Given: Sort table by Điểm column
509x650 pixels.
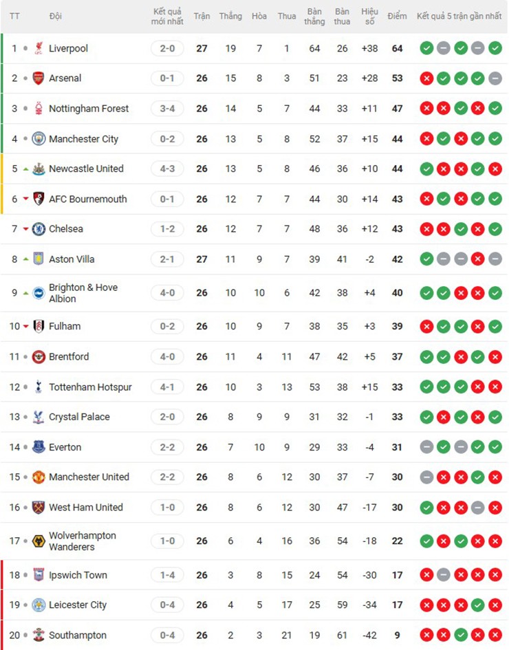Looking at the screenshot, I should point(397,16).
